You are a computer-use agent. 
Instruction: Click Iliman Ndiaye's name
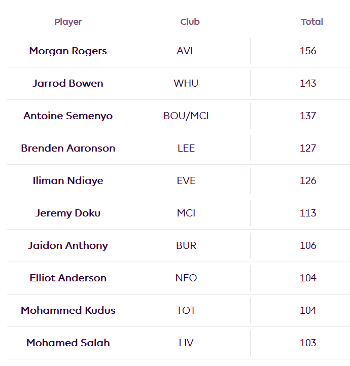(68, 180)
